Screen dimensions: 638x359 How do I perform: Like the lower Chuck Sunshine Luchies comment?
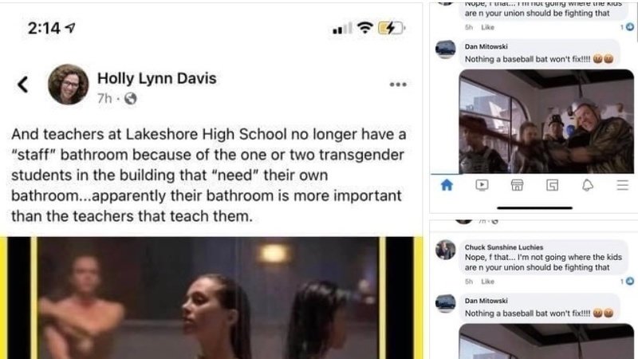[x=487, y=282]
